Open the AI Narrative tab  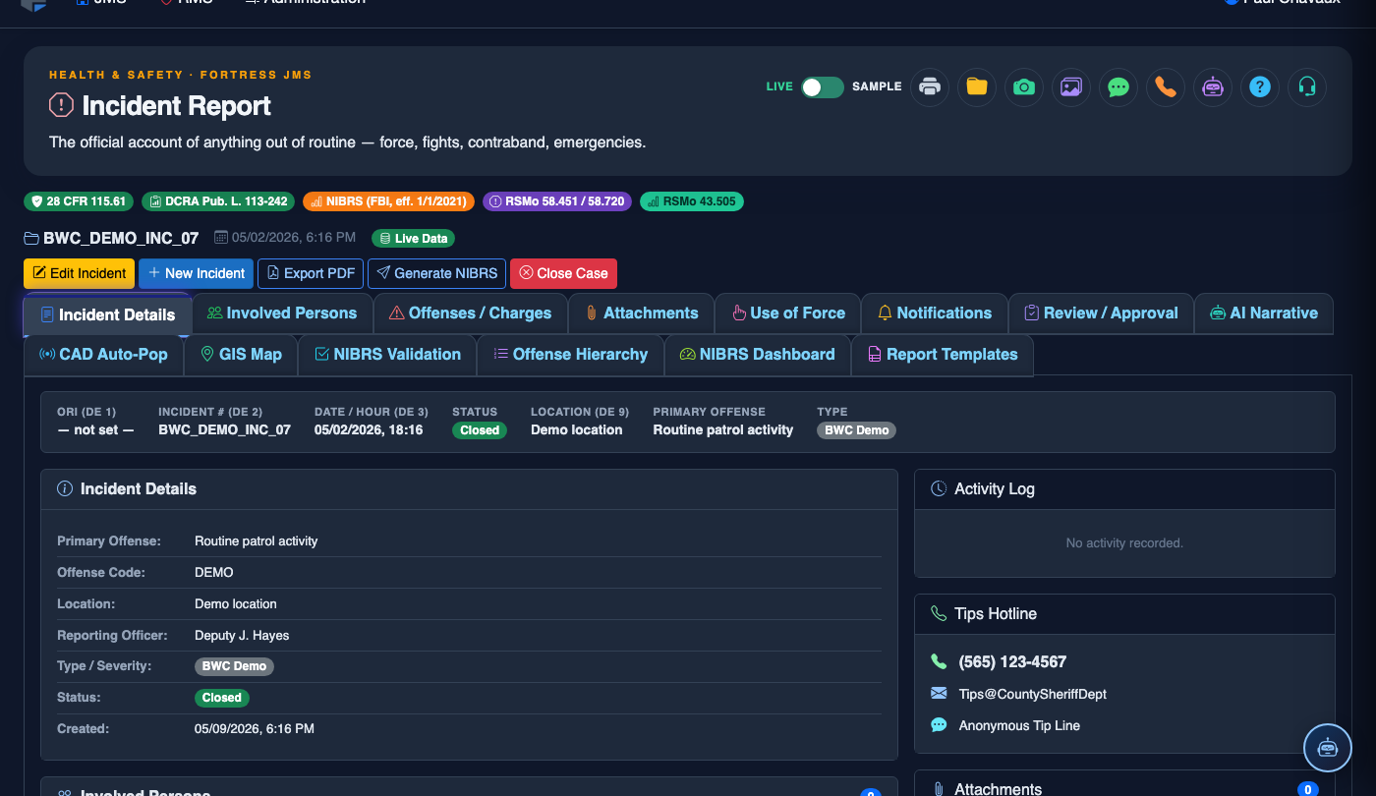pyautogui.click(x=1264, y=313)
